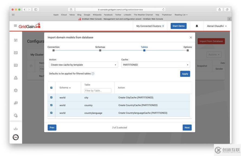241x156 pixels.
Task: Click the Safari address bar
Action: coord(120,9)
